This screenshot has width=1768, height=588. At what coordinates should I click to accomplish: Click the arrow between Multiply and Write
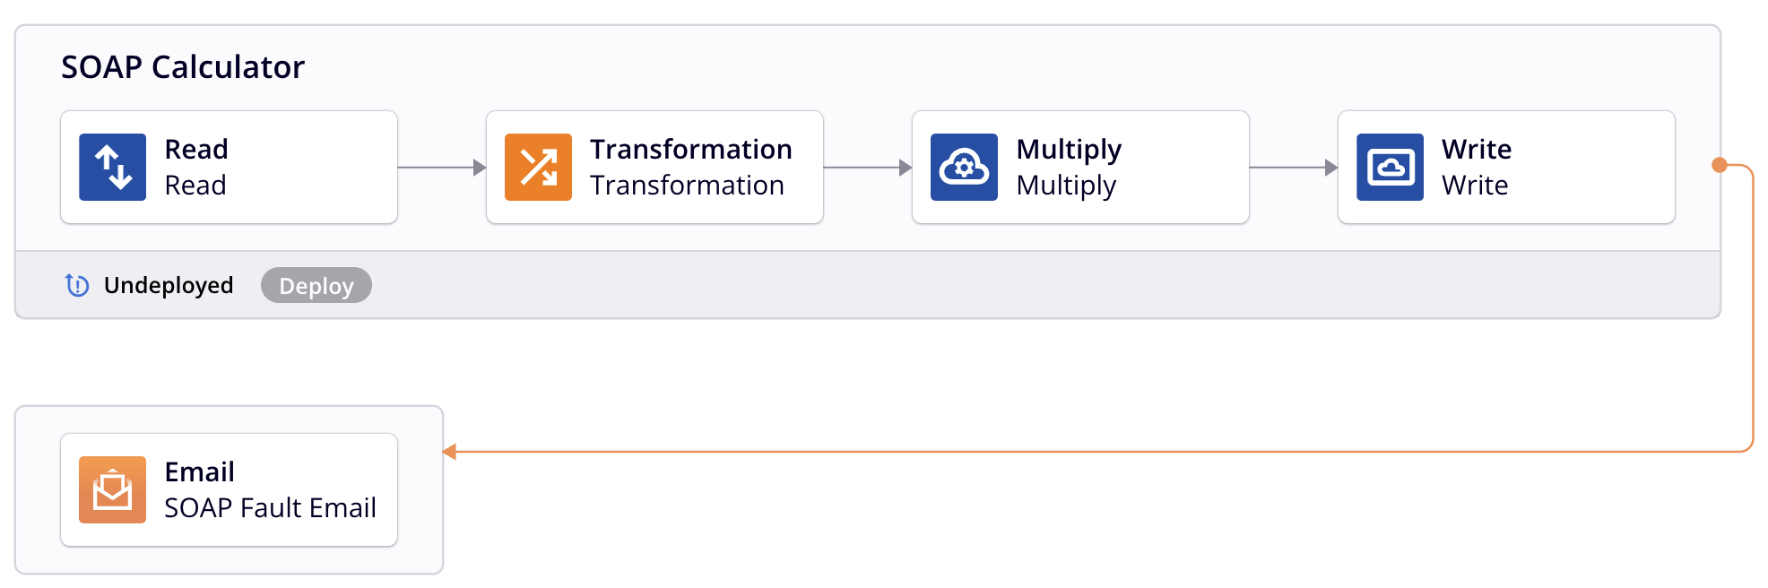point(1293,167)
